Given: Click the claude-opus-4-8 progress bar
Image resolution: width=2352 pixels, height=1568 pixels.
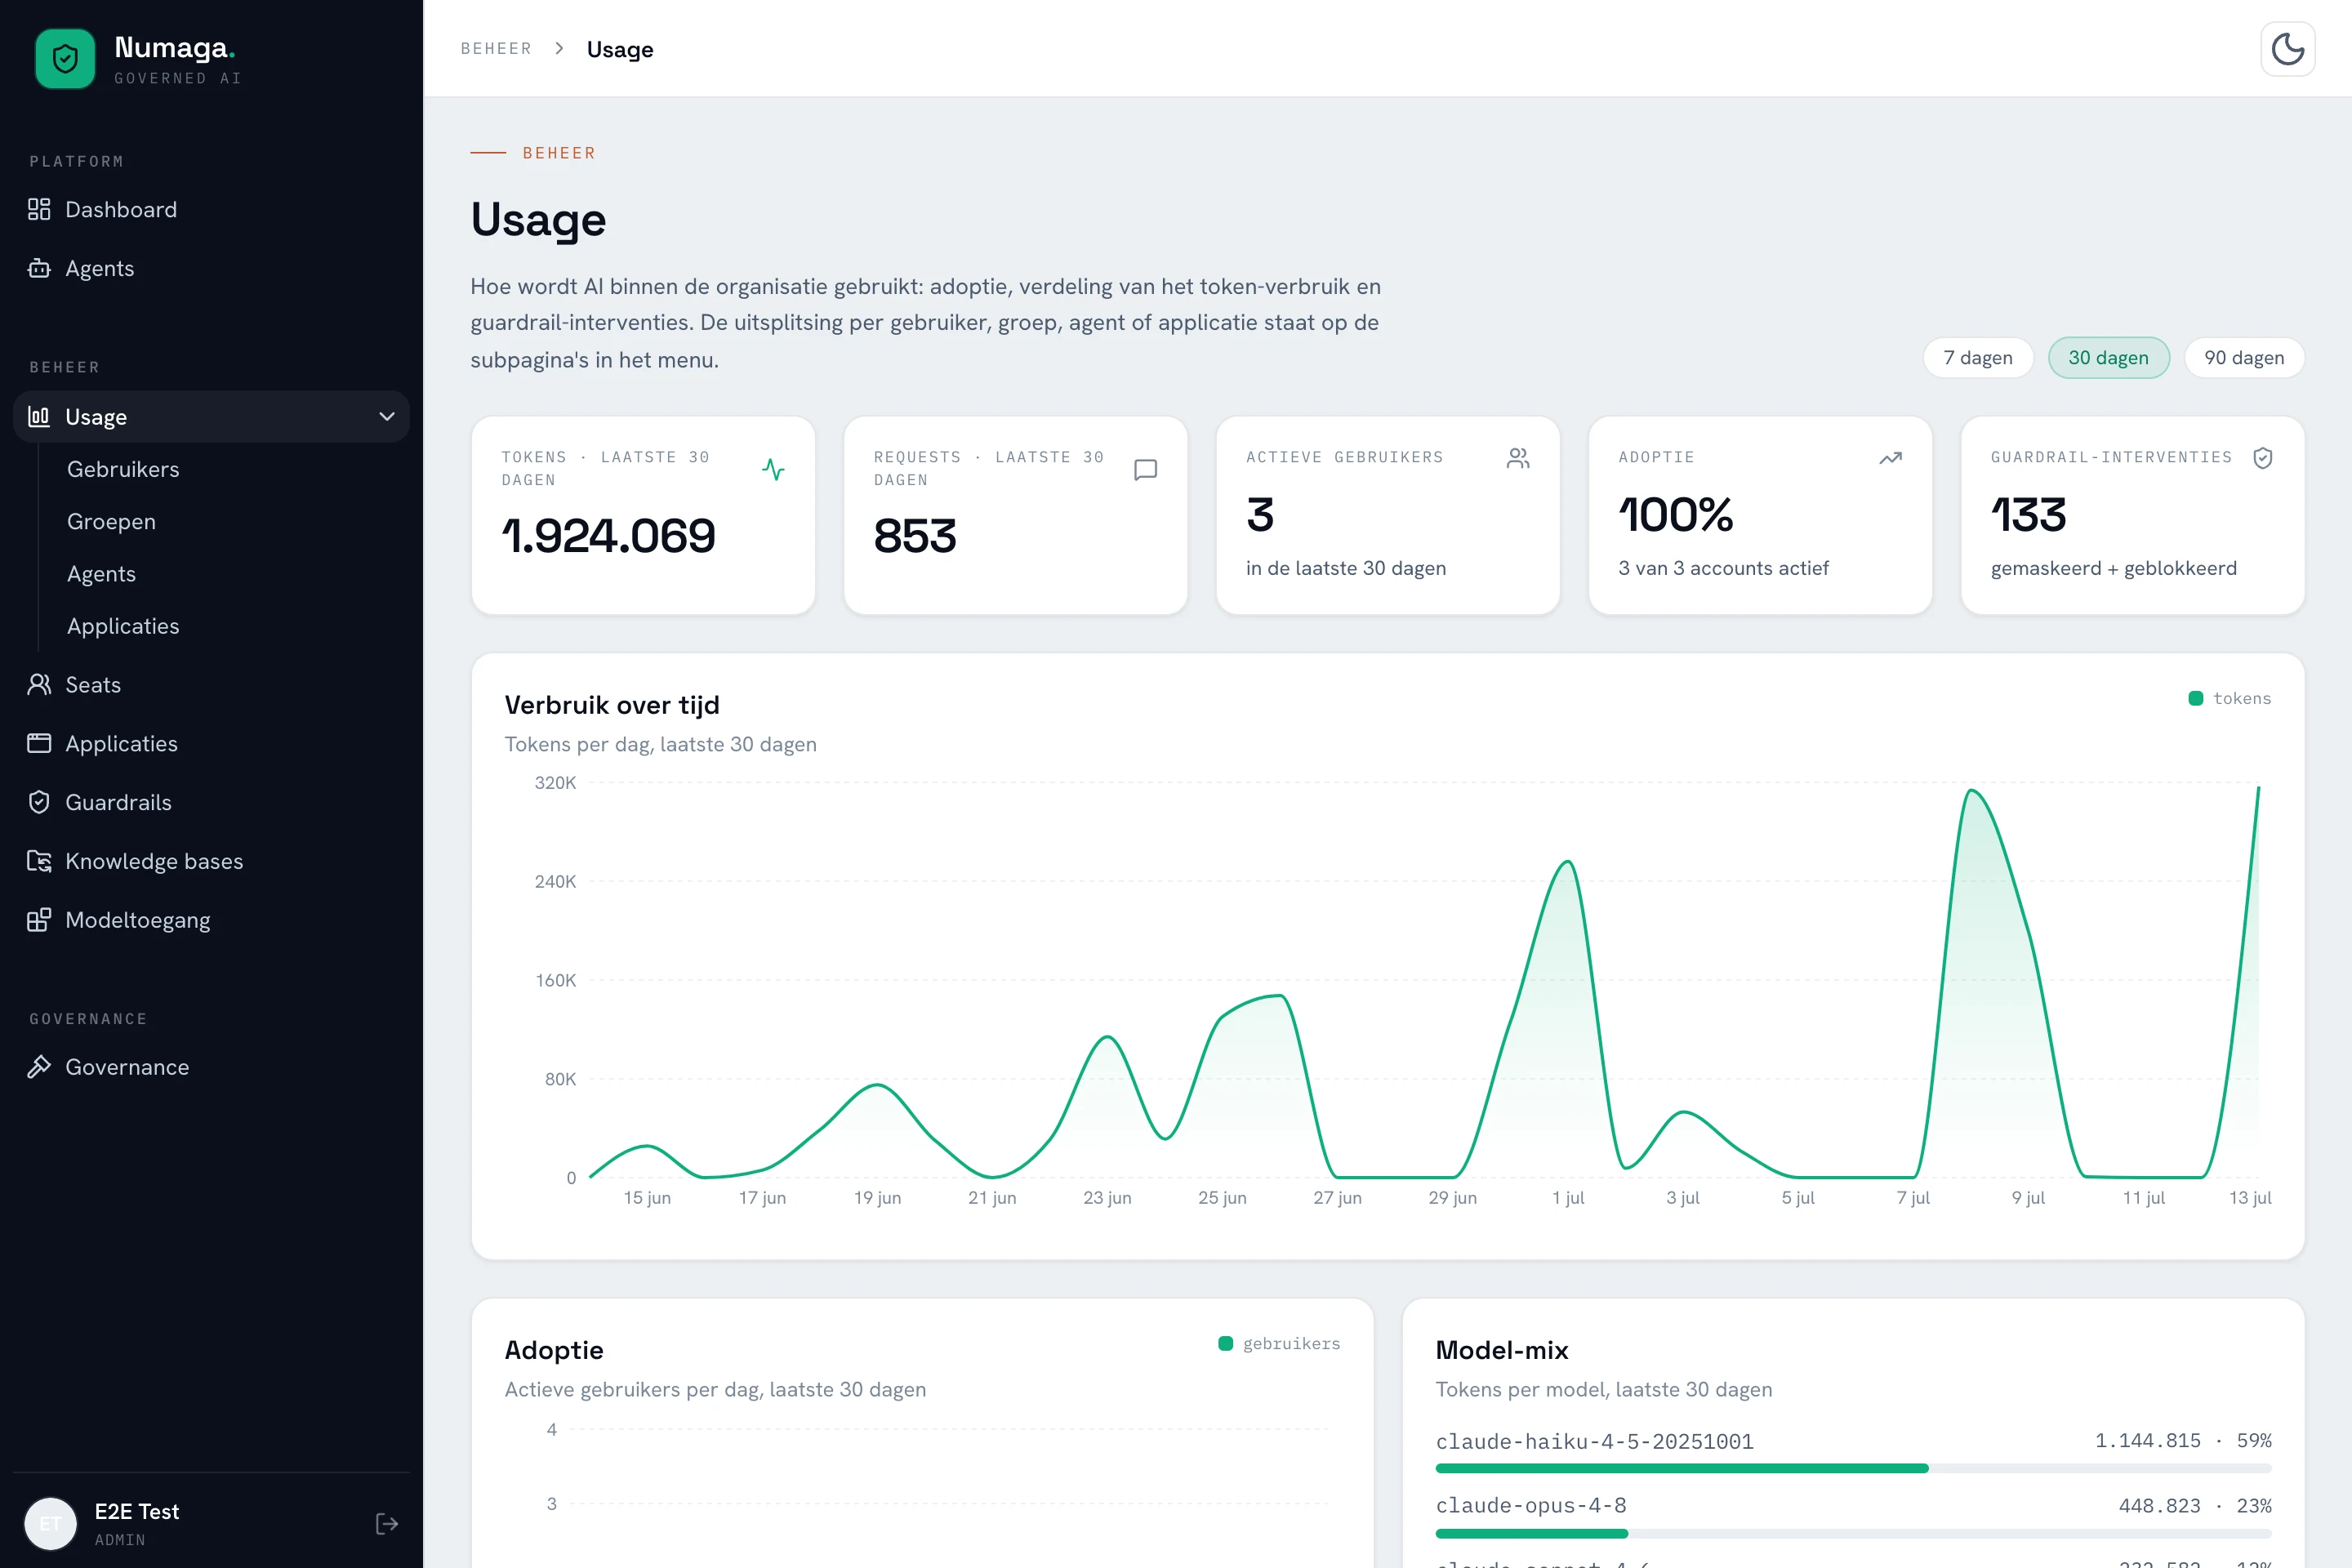Looking at the screenshot, I should coord(1853,1533).
